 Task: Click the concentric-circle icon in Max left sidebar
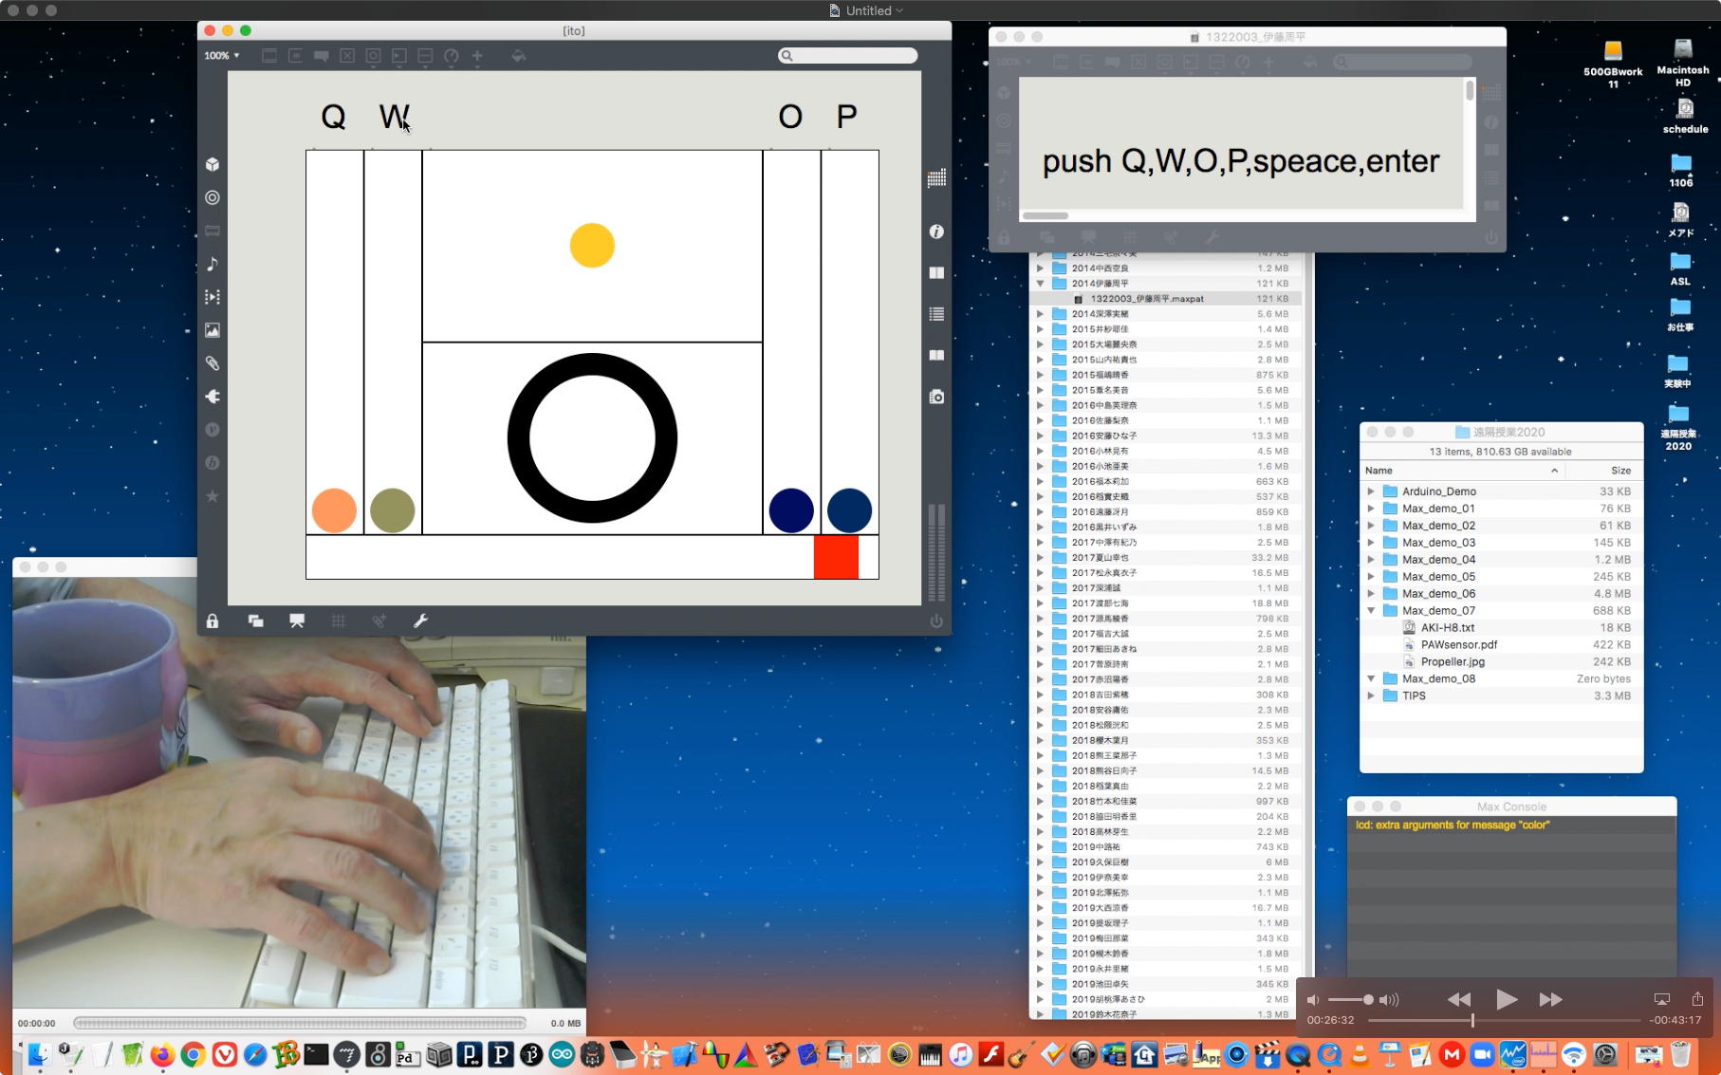[x=213, y=197]
